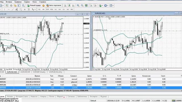Open the Navigator panel icon
Image resolution: width=182 pixels, height=102 pixels.
(15, 5)
